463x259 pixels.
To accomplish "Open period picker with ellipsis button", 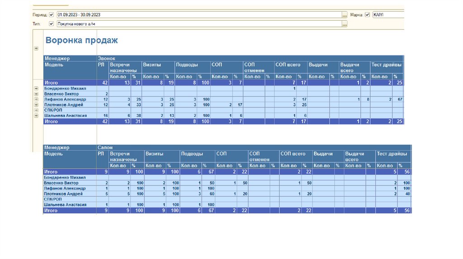I will click(x=345, y=15).
